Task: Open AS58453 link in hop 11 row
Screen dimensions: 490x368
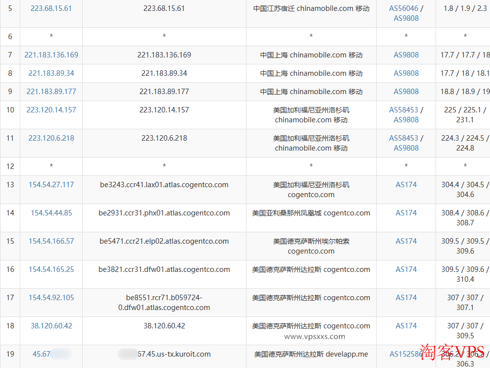Action: [403, 138]
